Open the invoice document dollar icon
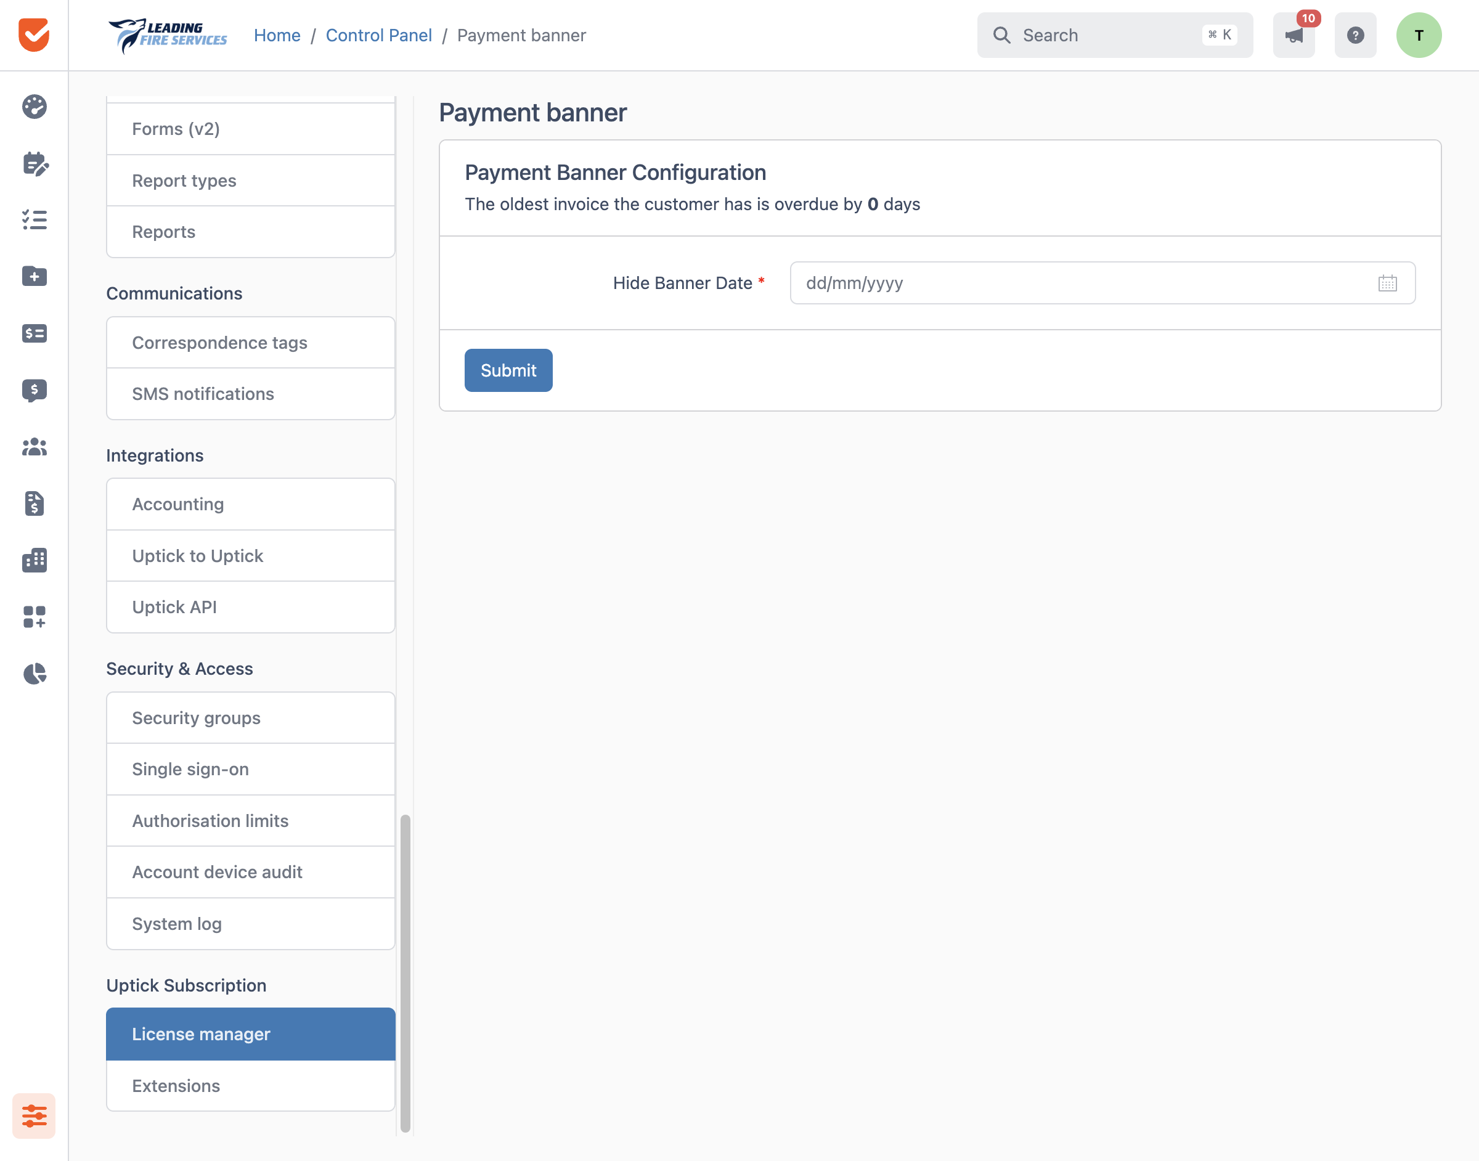Screen dimensions: 1479x1161 click(34, 503)
